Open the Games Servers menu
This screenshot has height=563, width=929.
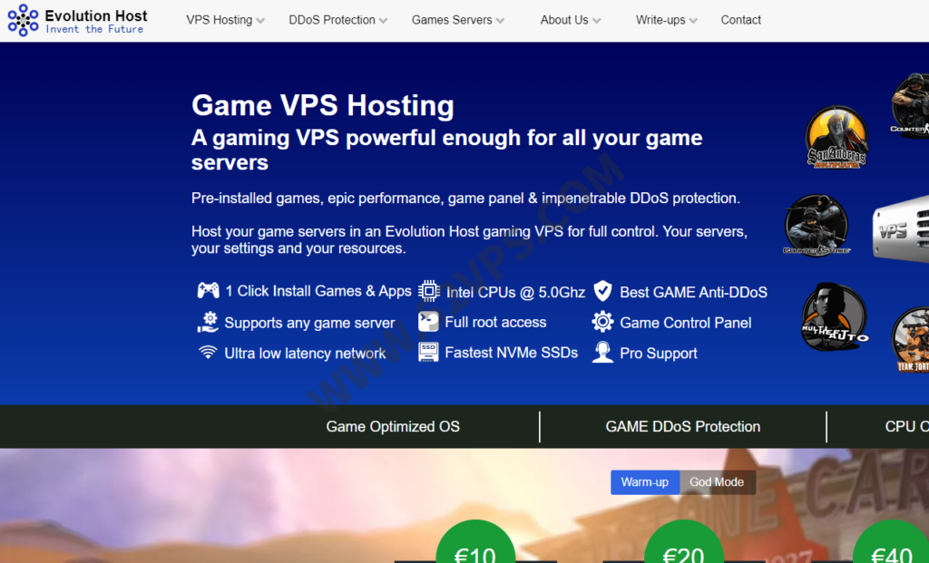pyautogui.click(x=452, y=20)
